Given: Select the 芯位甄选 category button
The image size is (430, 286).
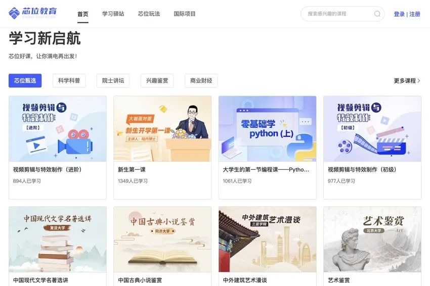Looking at the screenshot, I should pyautogui.click(x=25, y=80).
